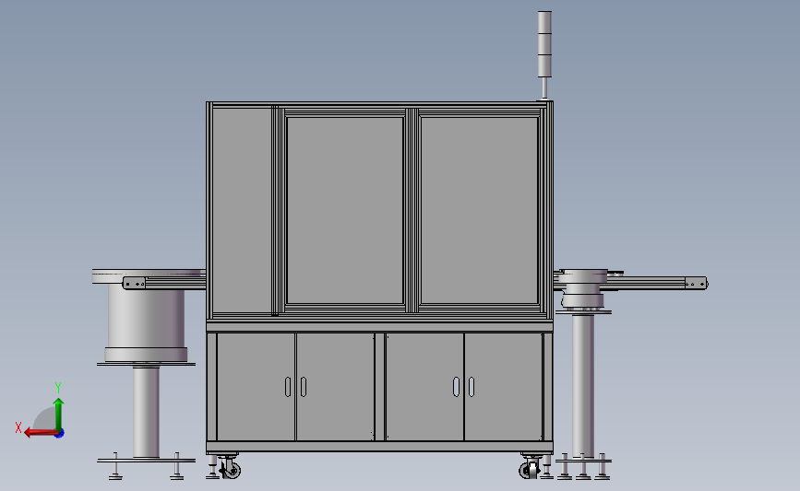Select the rightmost lower cabinet door
Viewport: 800px width, 491px height.
click(x=503, y=387)
